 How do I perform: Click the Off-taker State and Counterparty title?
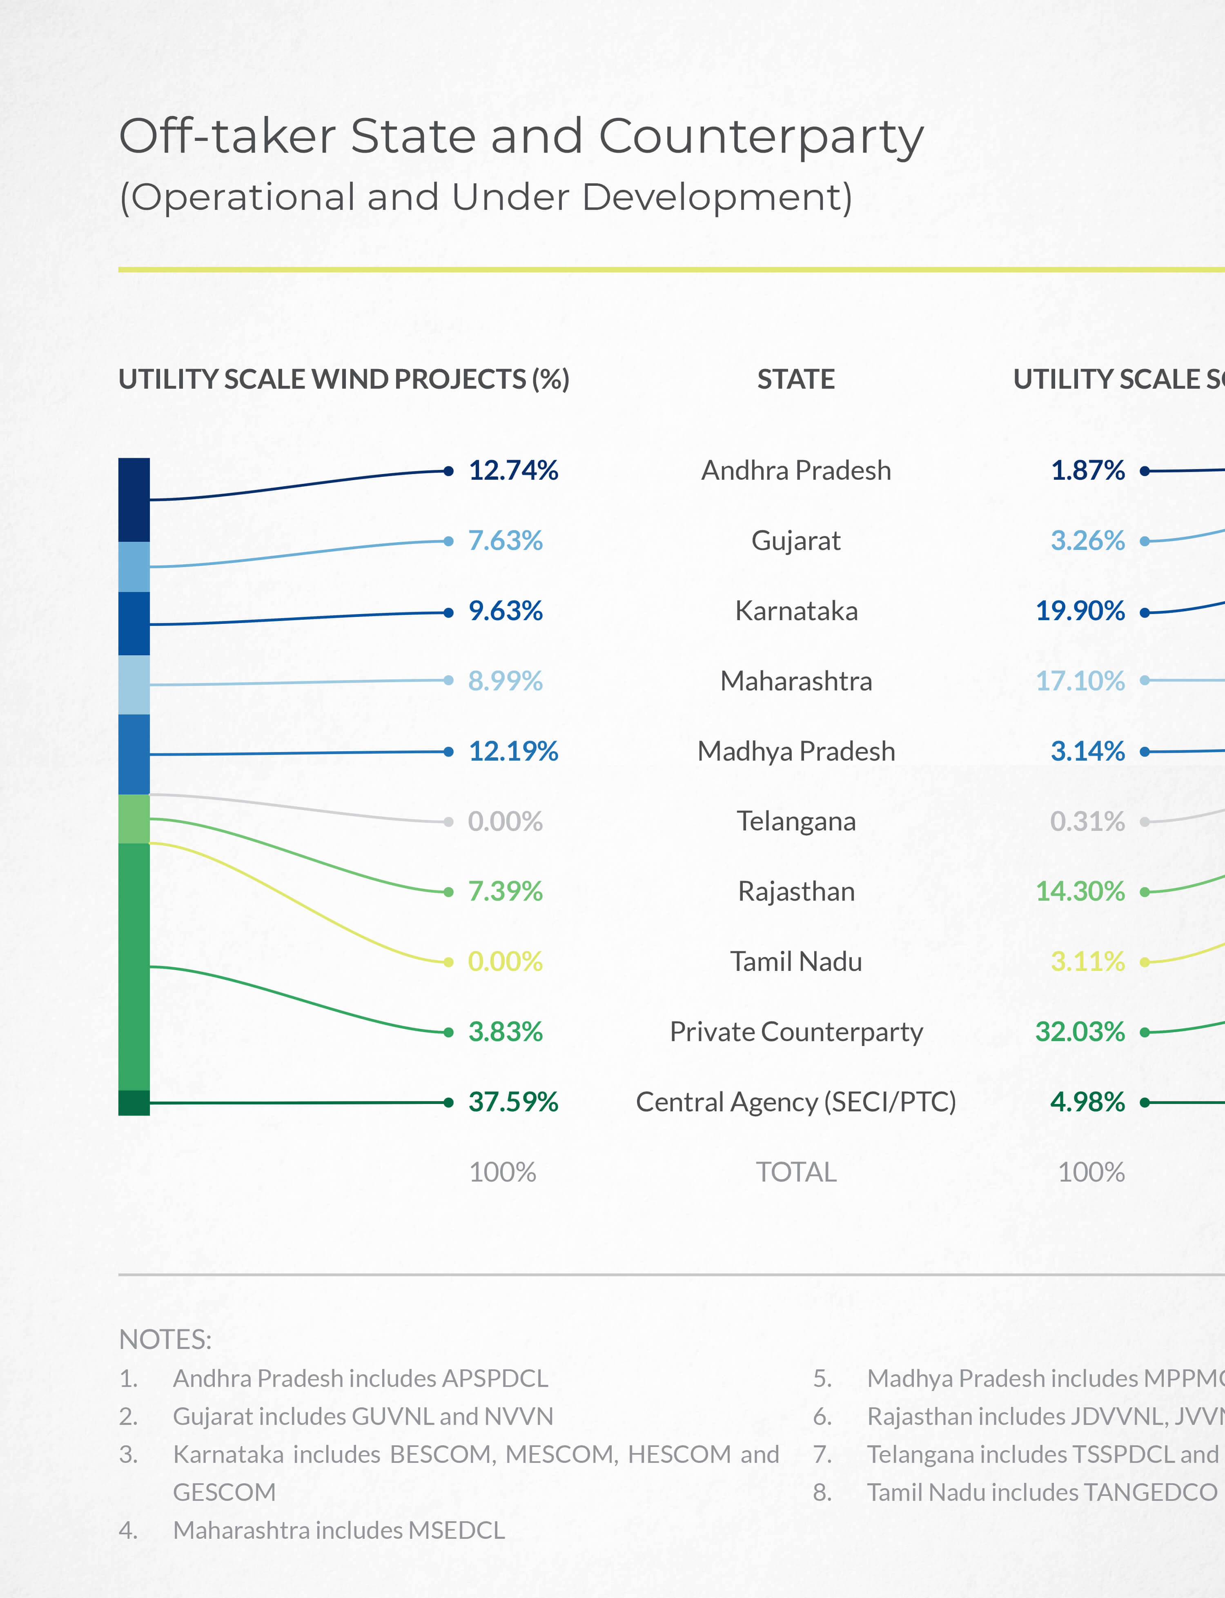[x=521, y=136]
